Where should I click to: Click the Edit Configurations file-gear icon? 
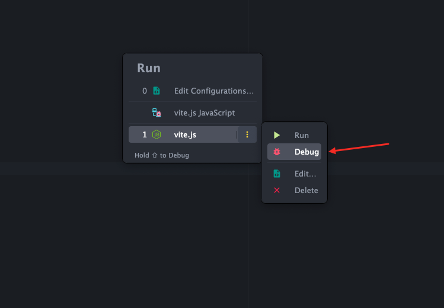coord(156,91)
